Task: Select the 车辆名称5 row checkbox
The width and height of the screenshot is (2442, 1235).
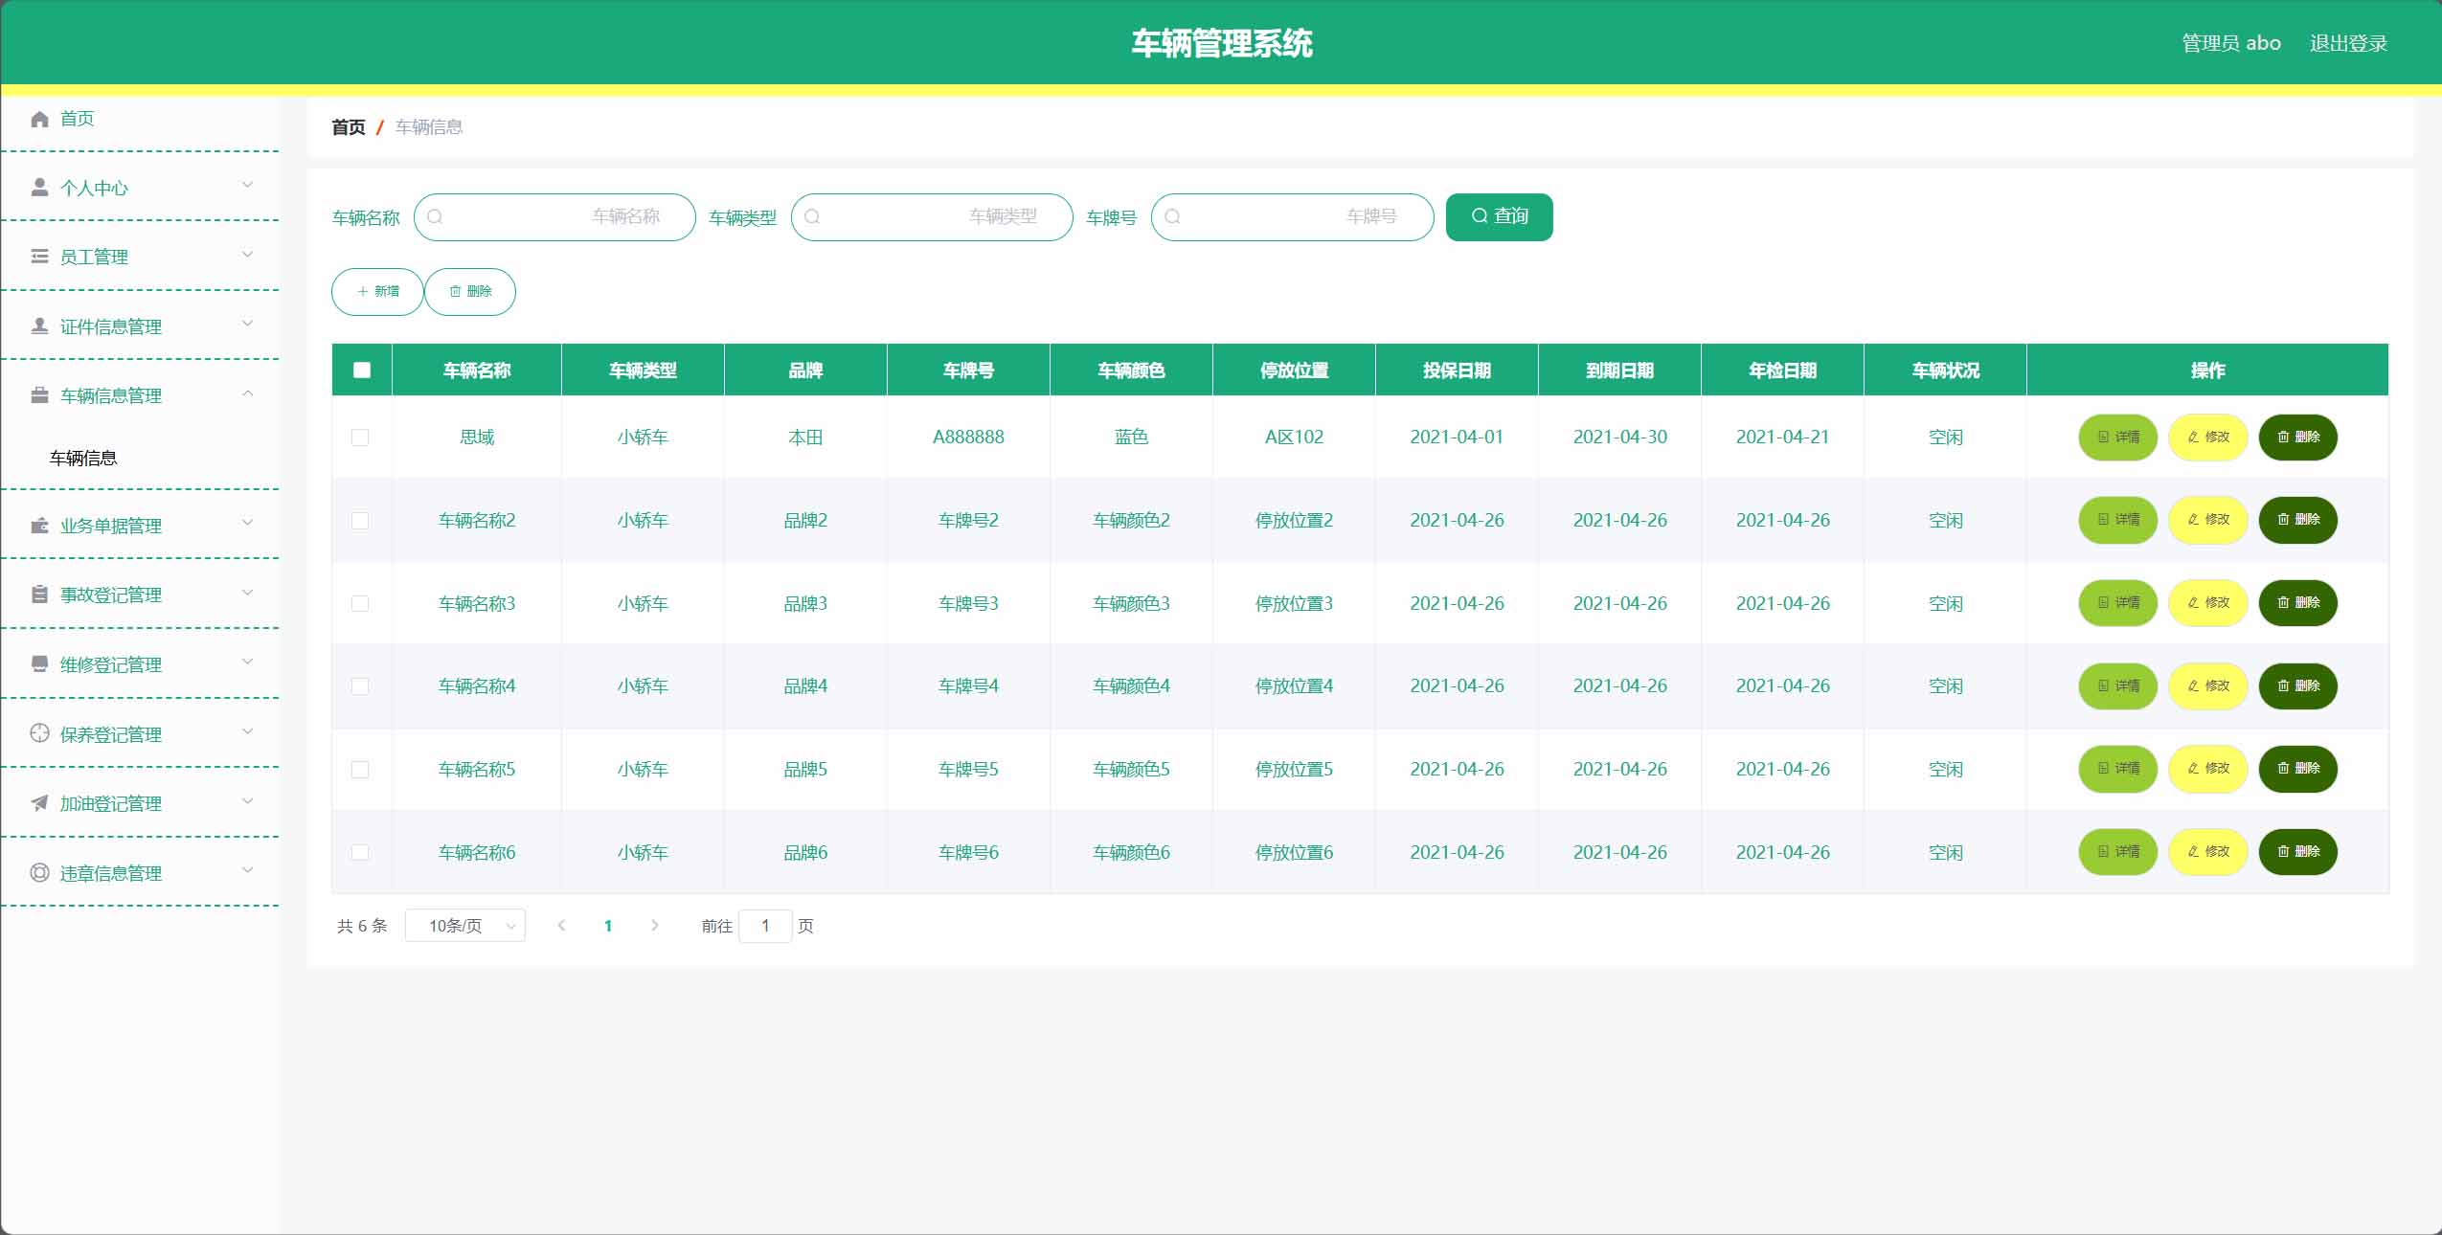Action: tap(360, 769)
